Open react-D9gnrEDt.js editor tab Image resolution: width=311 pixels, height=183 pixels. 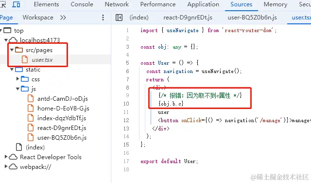click(x=188, y=18)
